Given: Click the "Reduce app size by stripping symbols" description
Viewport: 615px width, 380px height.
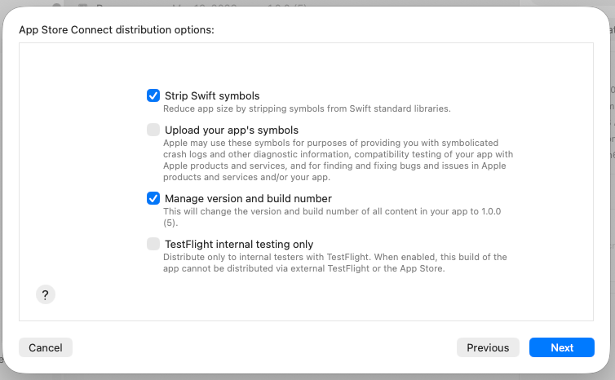Looking at the screenshot, I should coord(307,108).
